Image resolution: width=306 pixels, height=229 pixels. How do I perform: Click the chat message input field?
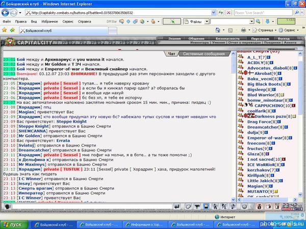coord(92,207)
